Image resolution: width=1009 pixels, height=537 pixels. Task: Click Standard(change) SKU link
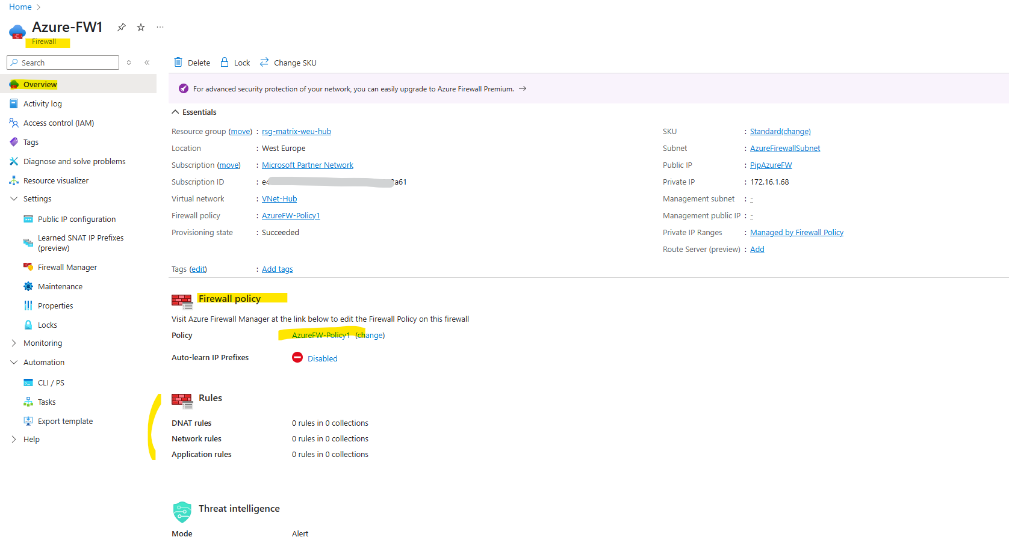pyautogui.click(x=780, y=131)
